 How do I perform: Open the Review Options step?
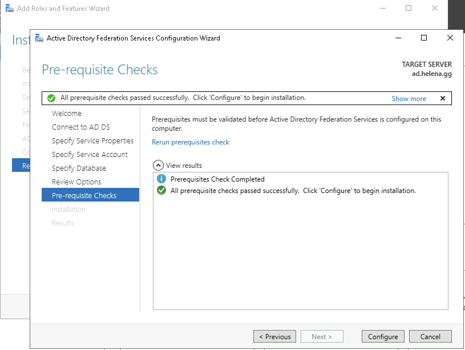click(76, 182)
